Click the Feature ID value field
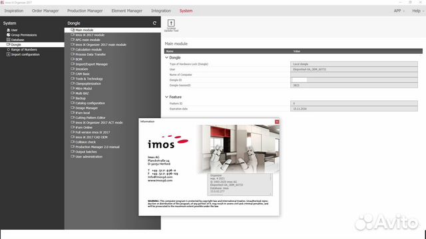This screenshot has height=239, width=426. pyautogui.click(x=354, y=104)
